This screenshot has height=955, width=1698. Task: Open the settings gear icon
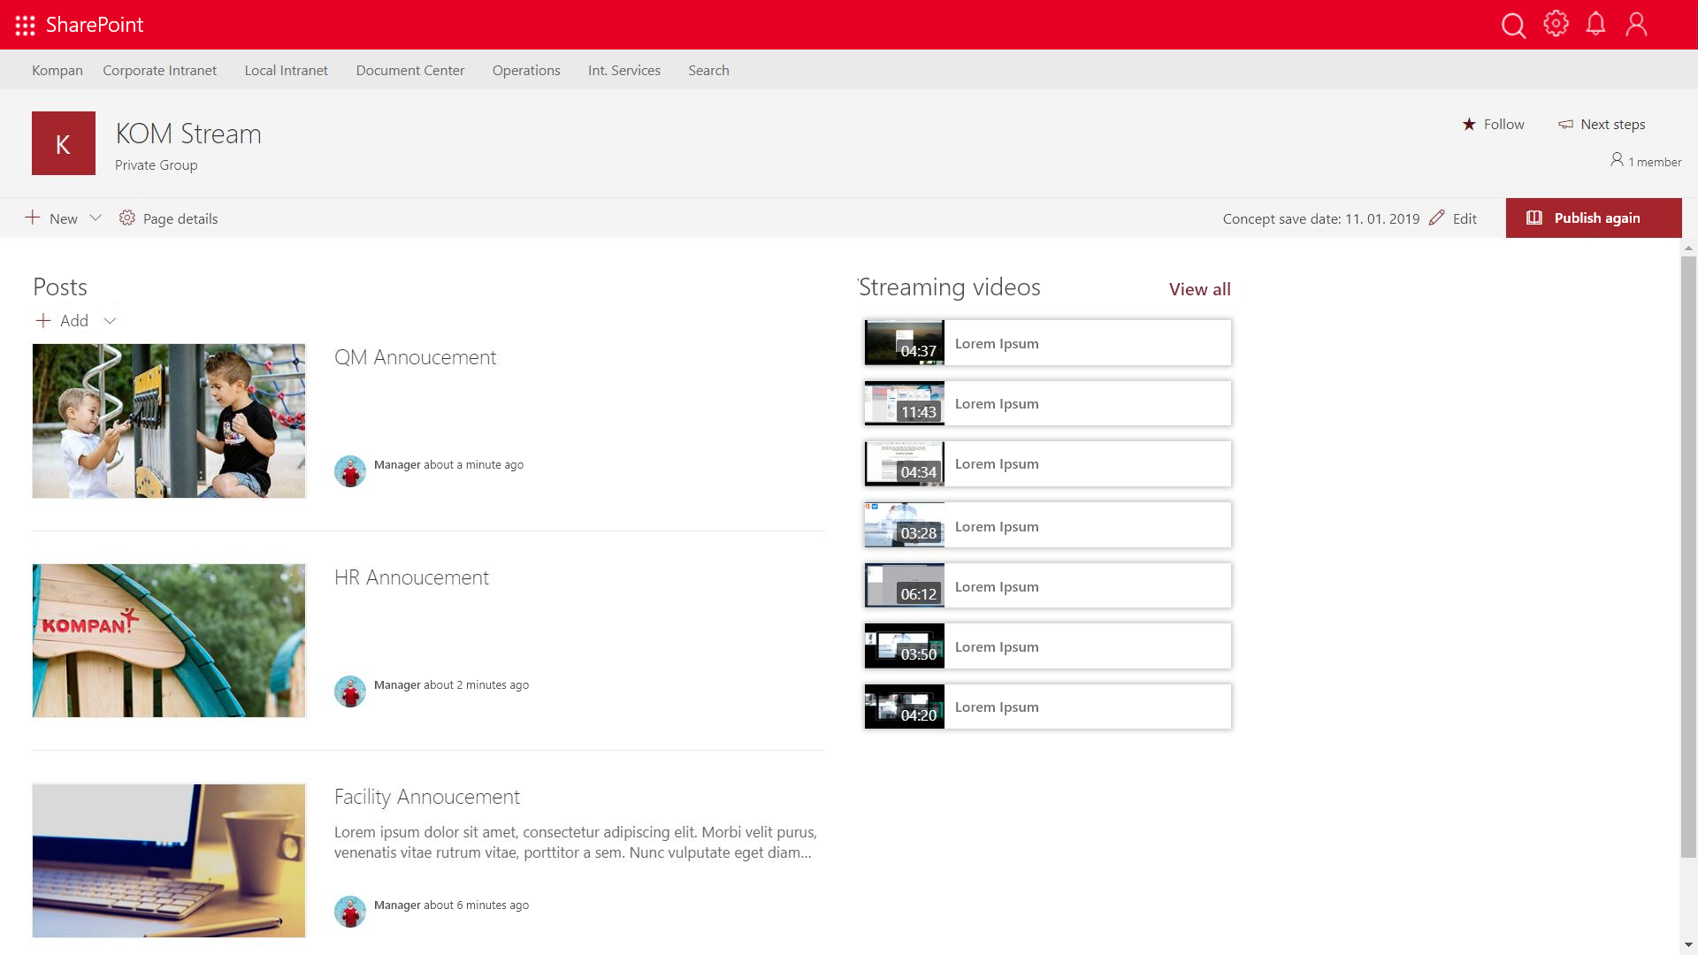pos(1556,24)
